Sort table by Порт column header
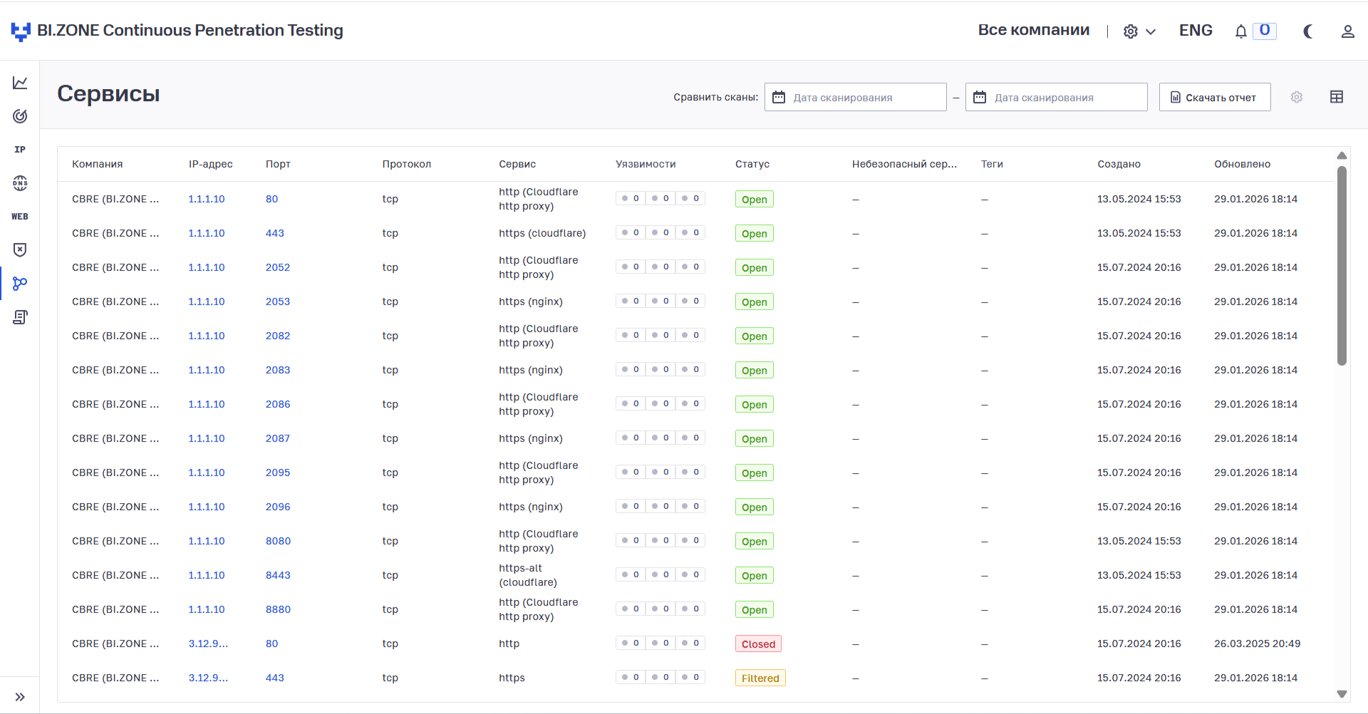This screenshot has height=714, width=1368. click(278, 164)
